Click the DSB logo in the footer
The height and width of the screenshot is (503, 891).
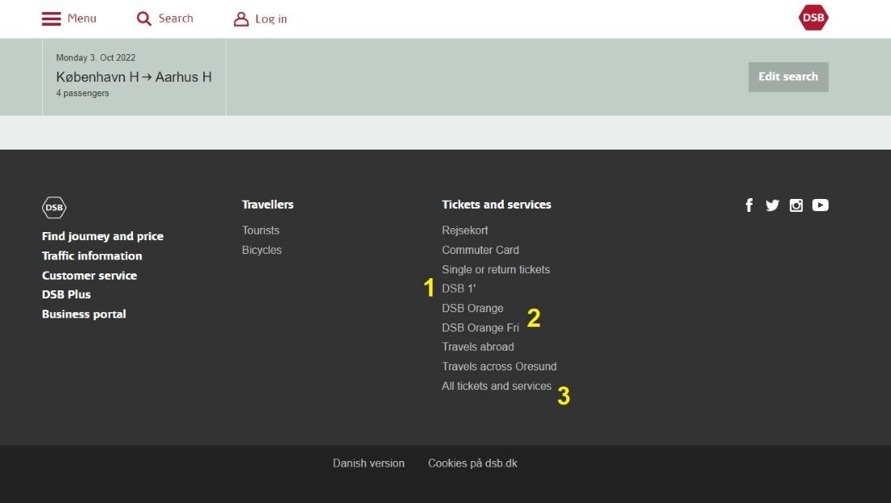coord(53,207)
